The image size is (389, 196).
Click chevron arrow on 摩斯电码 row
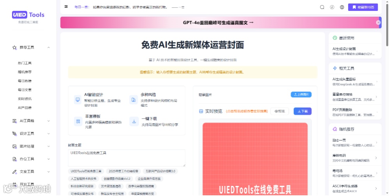376,158
